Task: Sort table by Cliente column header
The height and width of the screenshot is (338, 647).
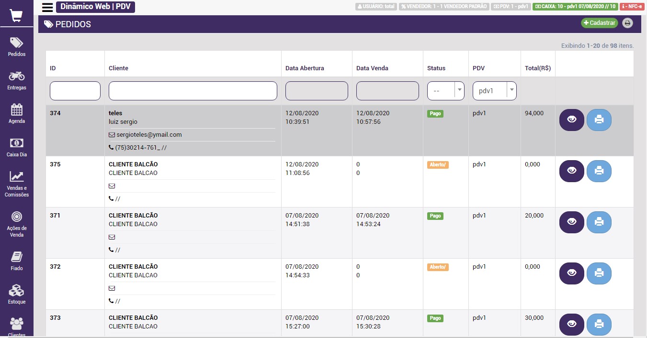Action: [x=118, y=68]
